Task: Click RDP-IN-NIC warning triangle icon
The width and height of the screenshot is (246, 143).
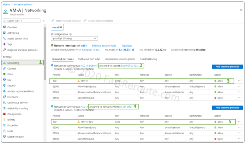Action: coord(79,122)
